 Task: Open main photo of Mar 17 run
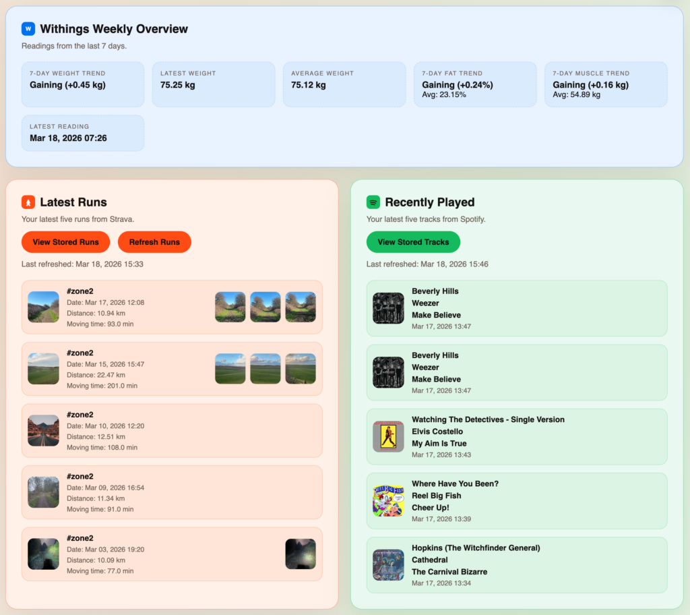(43, 307)
